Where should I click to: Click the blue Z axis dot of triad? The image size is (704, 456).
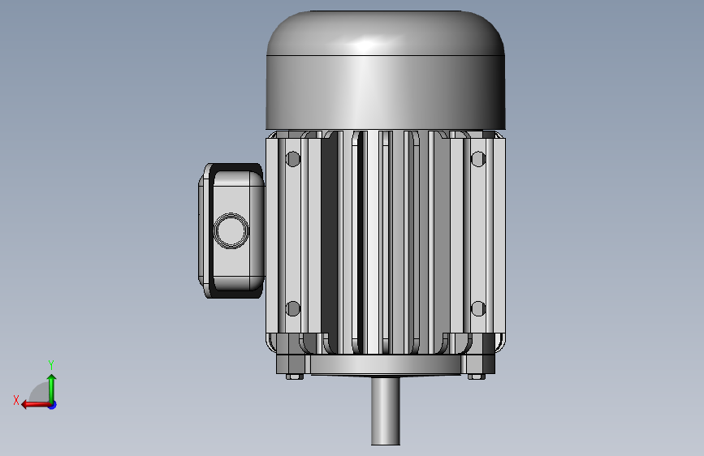(53, 405)
